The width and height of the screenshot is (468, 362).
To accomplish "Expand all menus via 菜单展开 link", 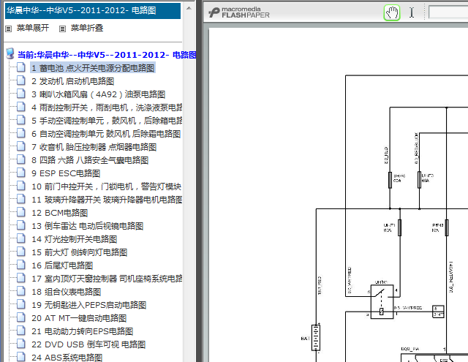I will (x=33, y=28).
